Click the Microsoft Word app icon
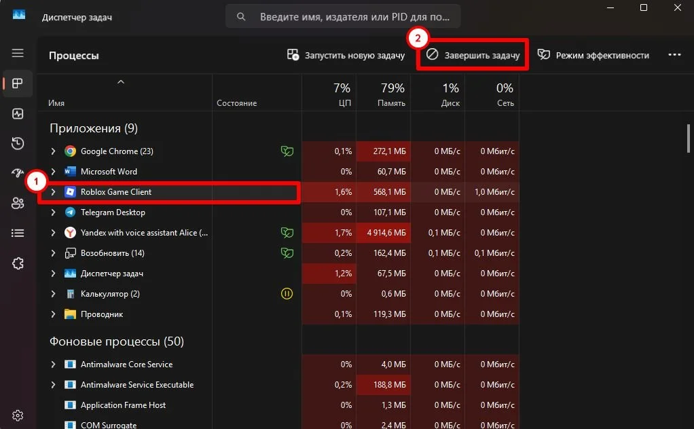Viewport: 694px width, 429px height. (x=70, y=172)
